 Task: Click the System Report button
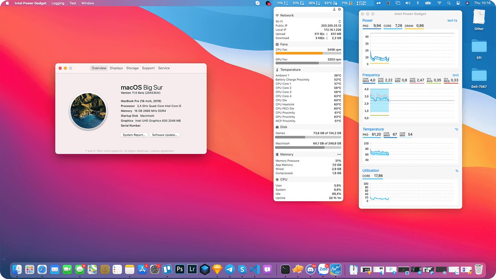pyautogui.click(x=134, y=135)
